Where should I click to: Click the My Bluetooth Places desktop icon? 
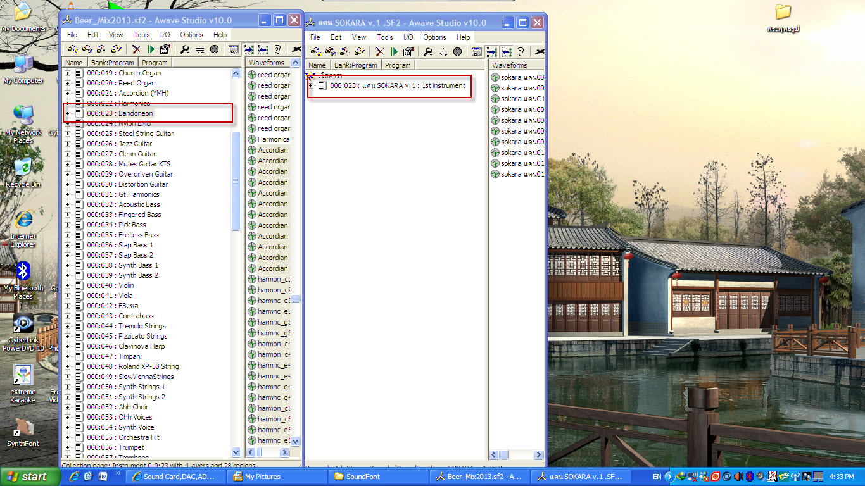pyautogui.click(x=23, y=280)
